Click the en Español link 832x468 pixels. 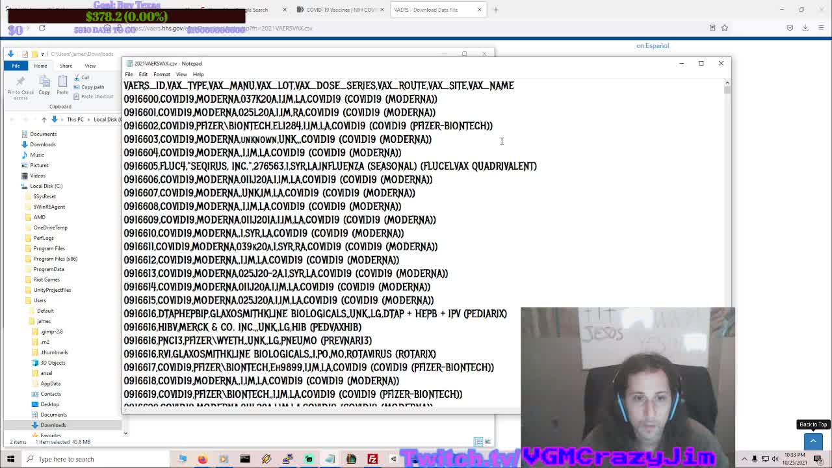click(x=653, y=45)
